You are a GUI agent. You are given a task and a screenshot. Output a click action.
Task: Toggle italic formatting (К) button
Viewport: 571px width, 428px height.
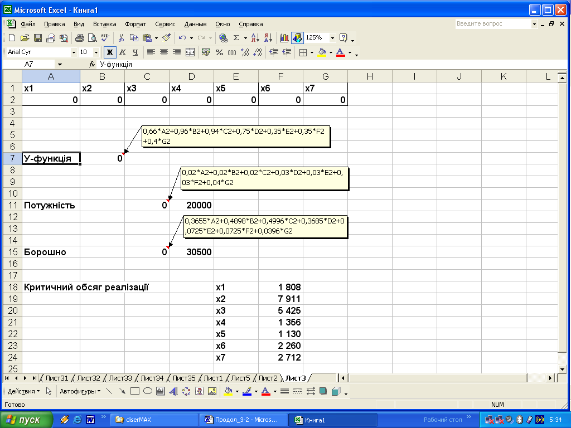(122, 52)
